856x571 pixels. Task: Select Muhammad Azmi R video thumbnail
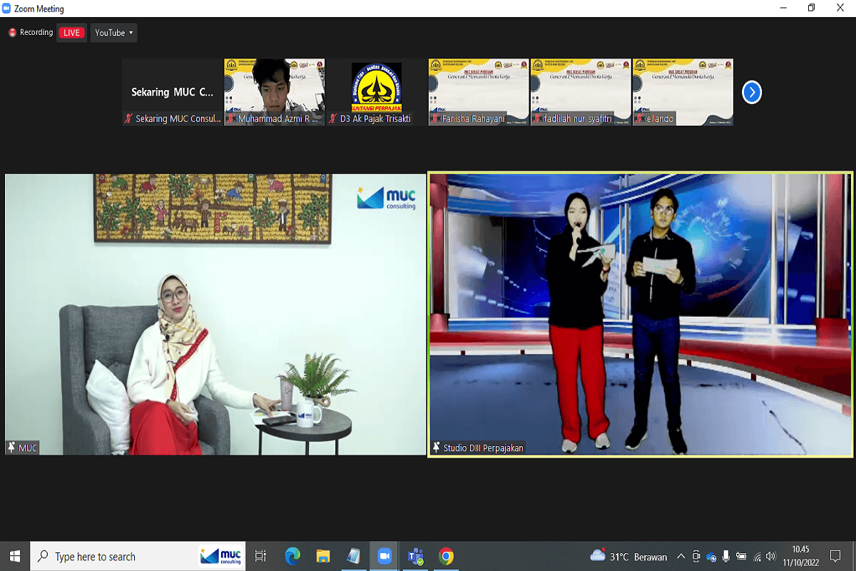(275, 92)
